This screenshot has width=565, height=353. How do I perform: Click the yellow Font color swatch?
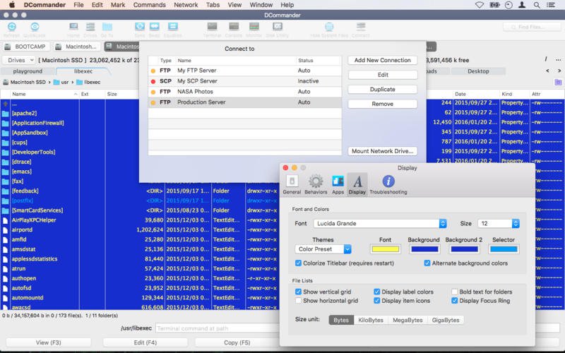coord(385,249)
